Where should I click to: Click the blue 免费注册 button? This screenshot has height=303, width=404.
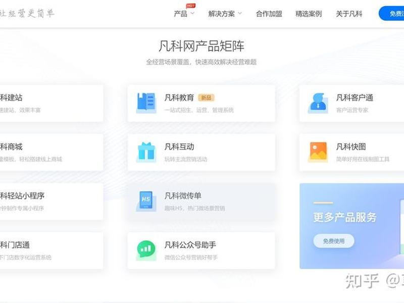pyautogui.click(x=391, y=14)
